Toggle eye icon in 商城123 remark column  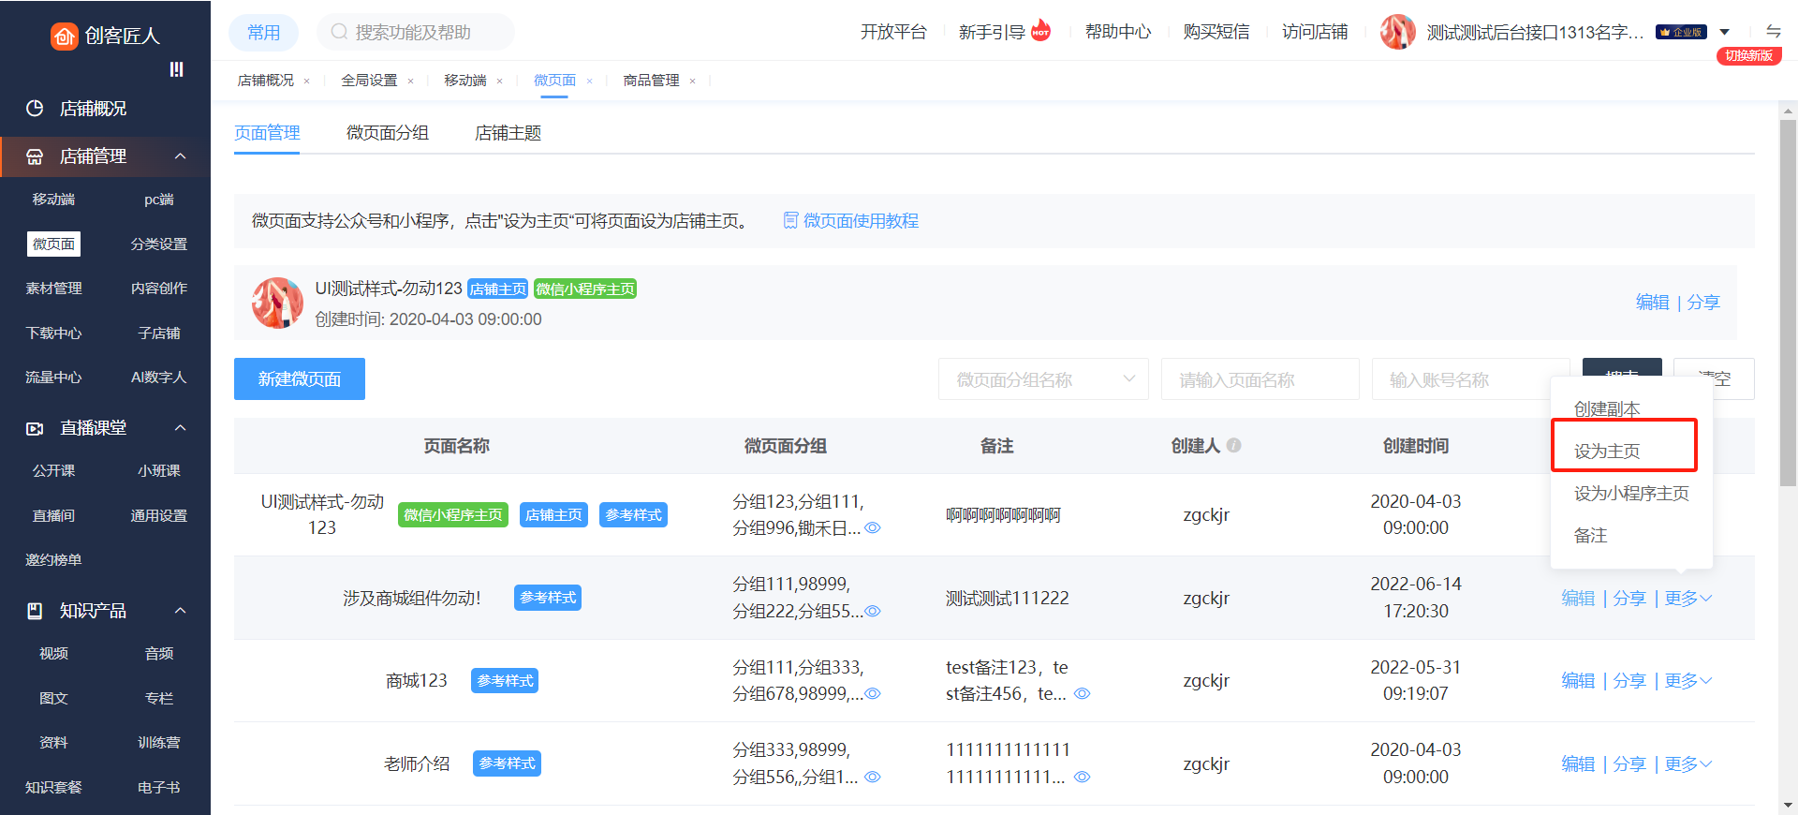pyautogui.click(x=1082, y=694)
